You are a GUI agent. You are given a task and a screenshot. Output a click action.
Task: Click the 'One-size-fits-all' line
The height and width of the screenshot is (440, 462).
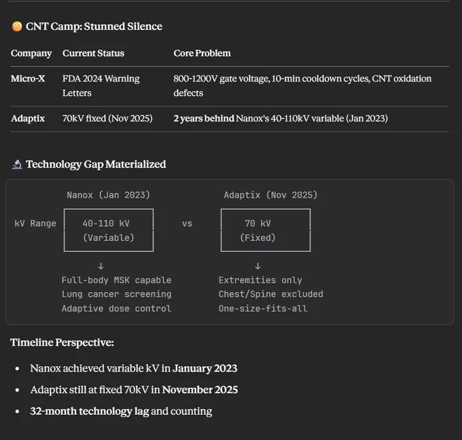pyautogui.click(x=263, y=308)
